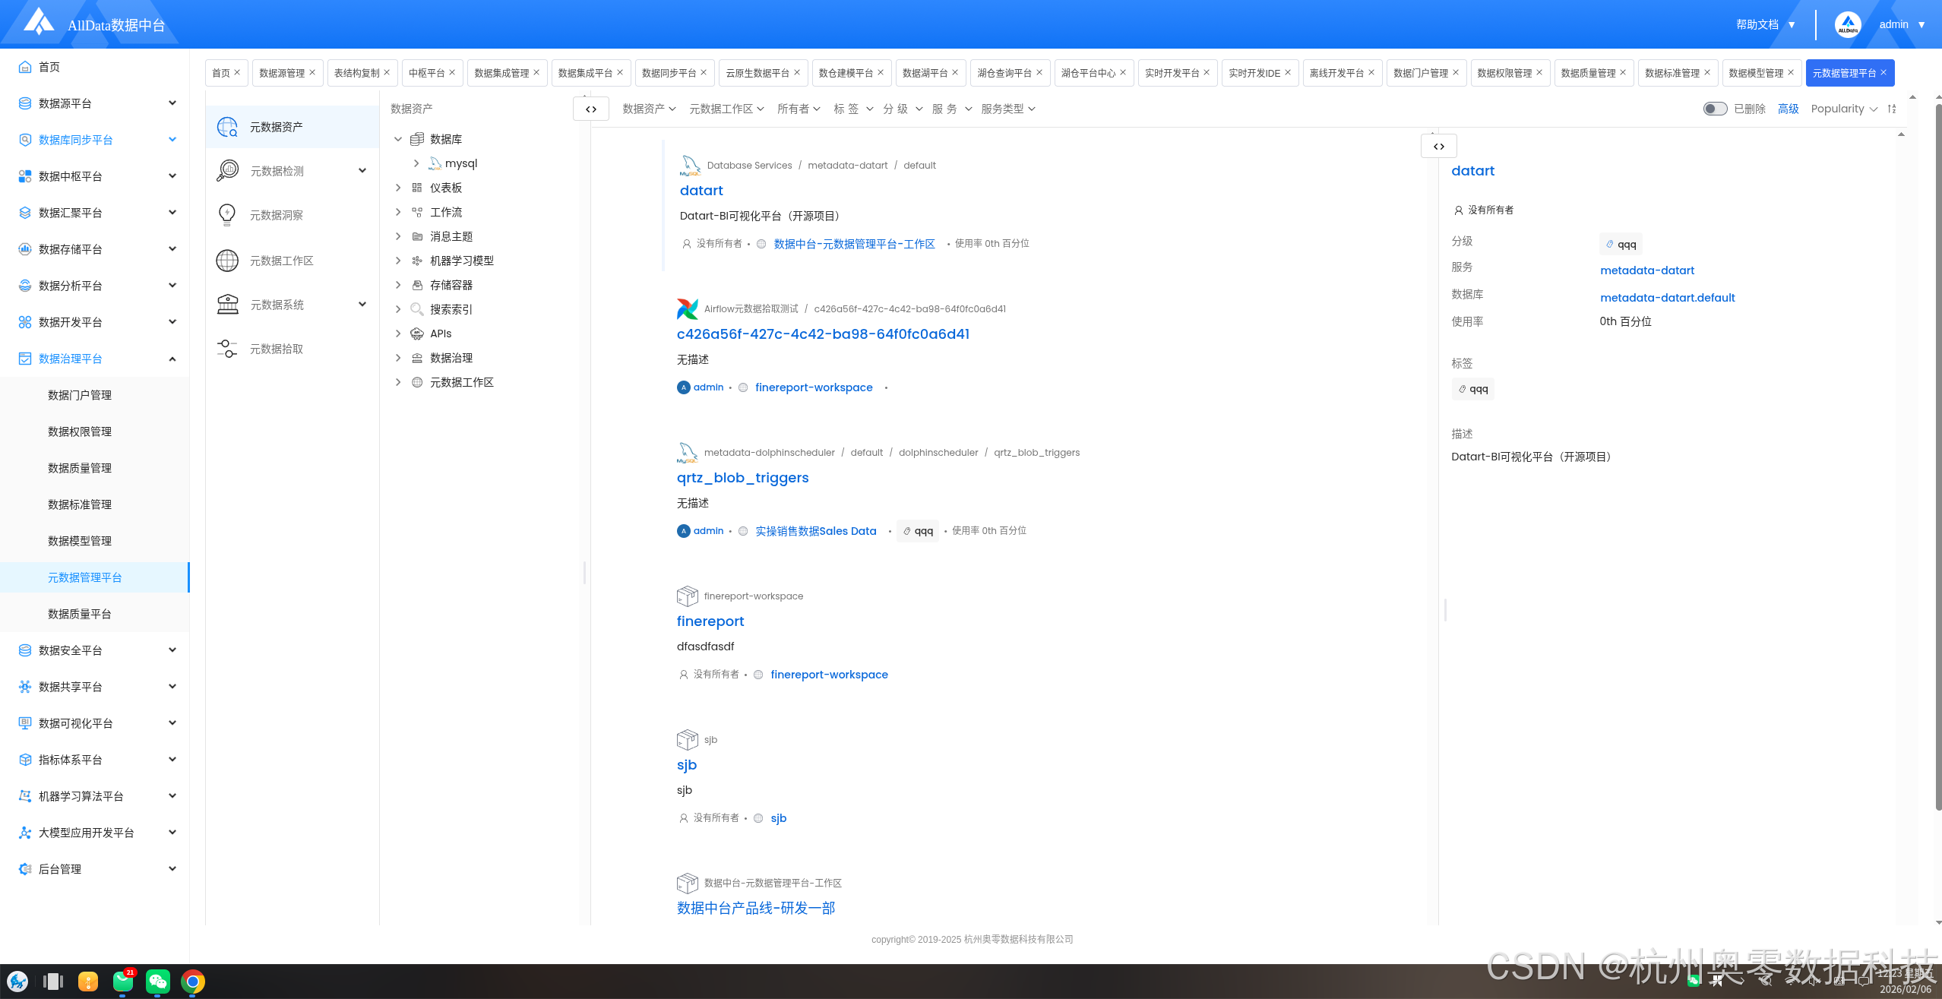Click the APIs cloud icon in tree

pyautogui.click(x=417, y=334)
